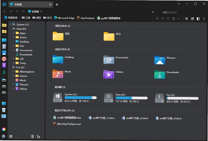Expand the Life folder in tree

pos(14,59)
